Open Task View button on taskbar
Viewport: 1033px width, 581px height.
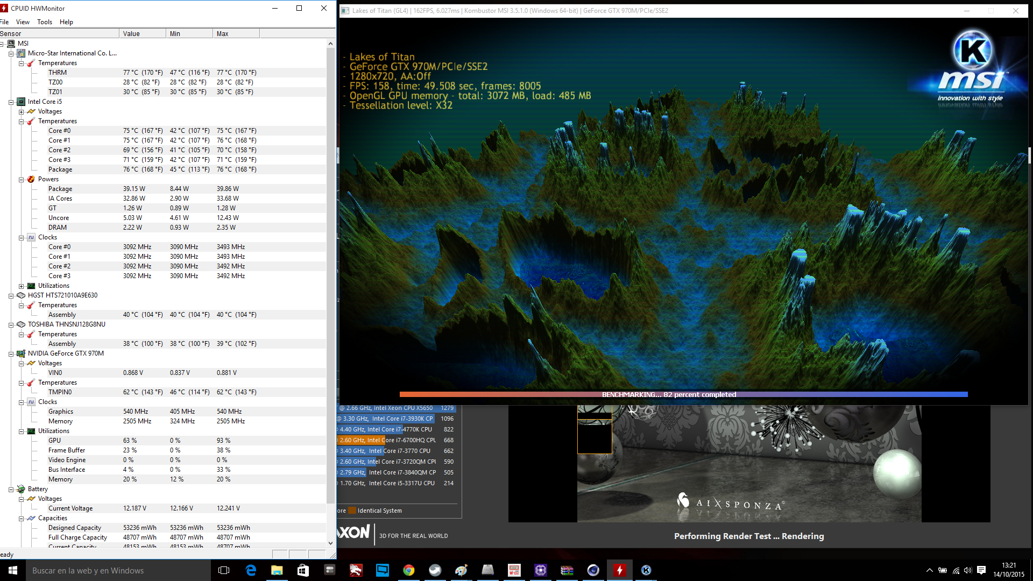pyautogui.click(x=224, y=570)
